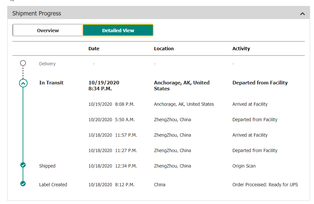
Task: Collapse the Shipment Progress panel chevron
Action: [302, 14]
